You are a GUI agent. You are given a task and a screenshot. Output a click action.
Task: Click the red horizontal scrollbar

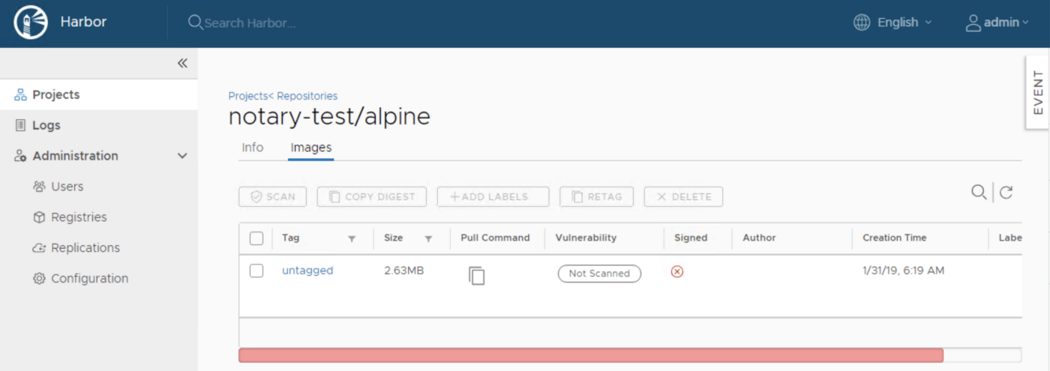pyautogui.click(x=591, y=355)
